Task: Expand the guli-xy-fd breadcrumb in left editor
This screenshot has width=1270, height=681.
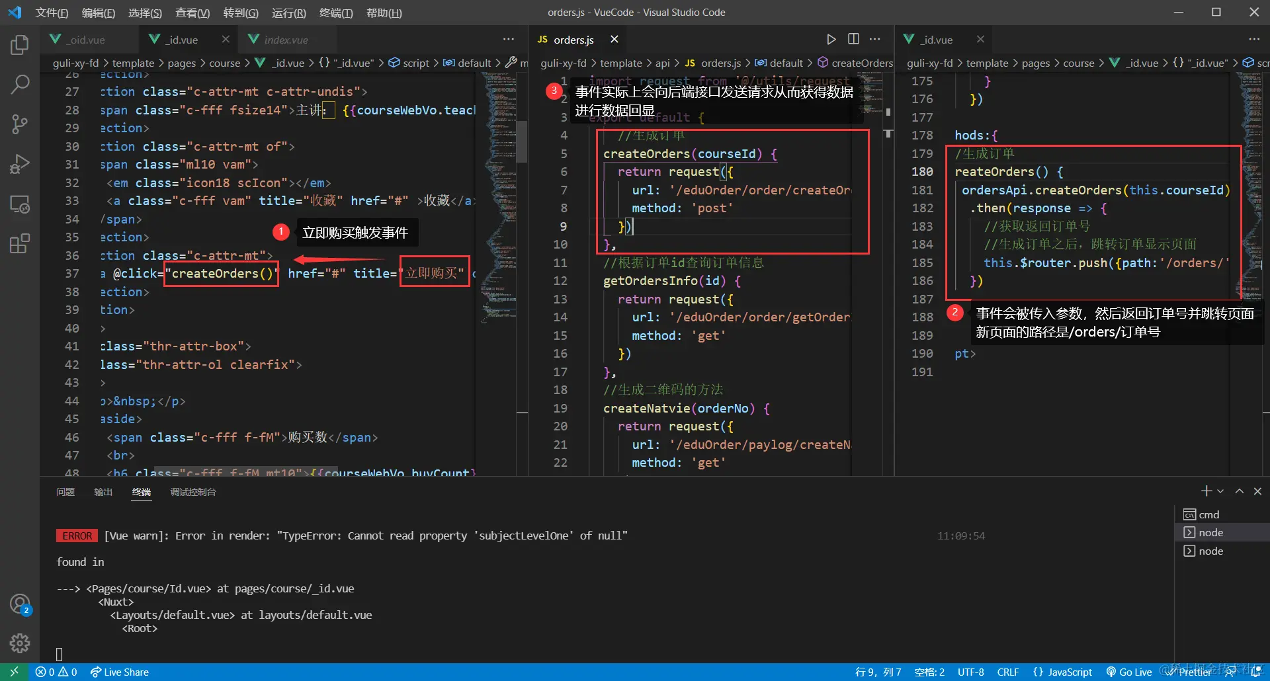Action: coord(76,63)
